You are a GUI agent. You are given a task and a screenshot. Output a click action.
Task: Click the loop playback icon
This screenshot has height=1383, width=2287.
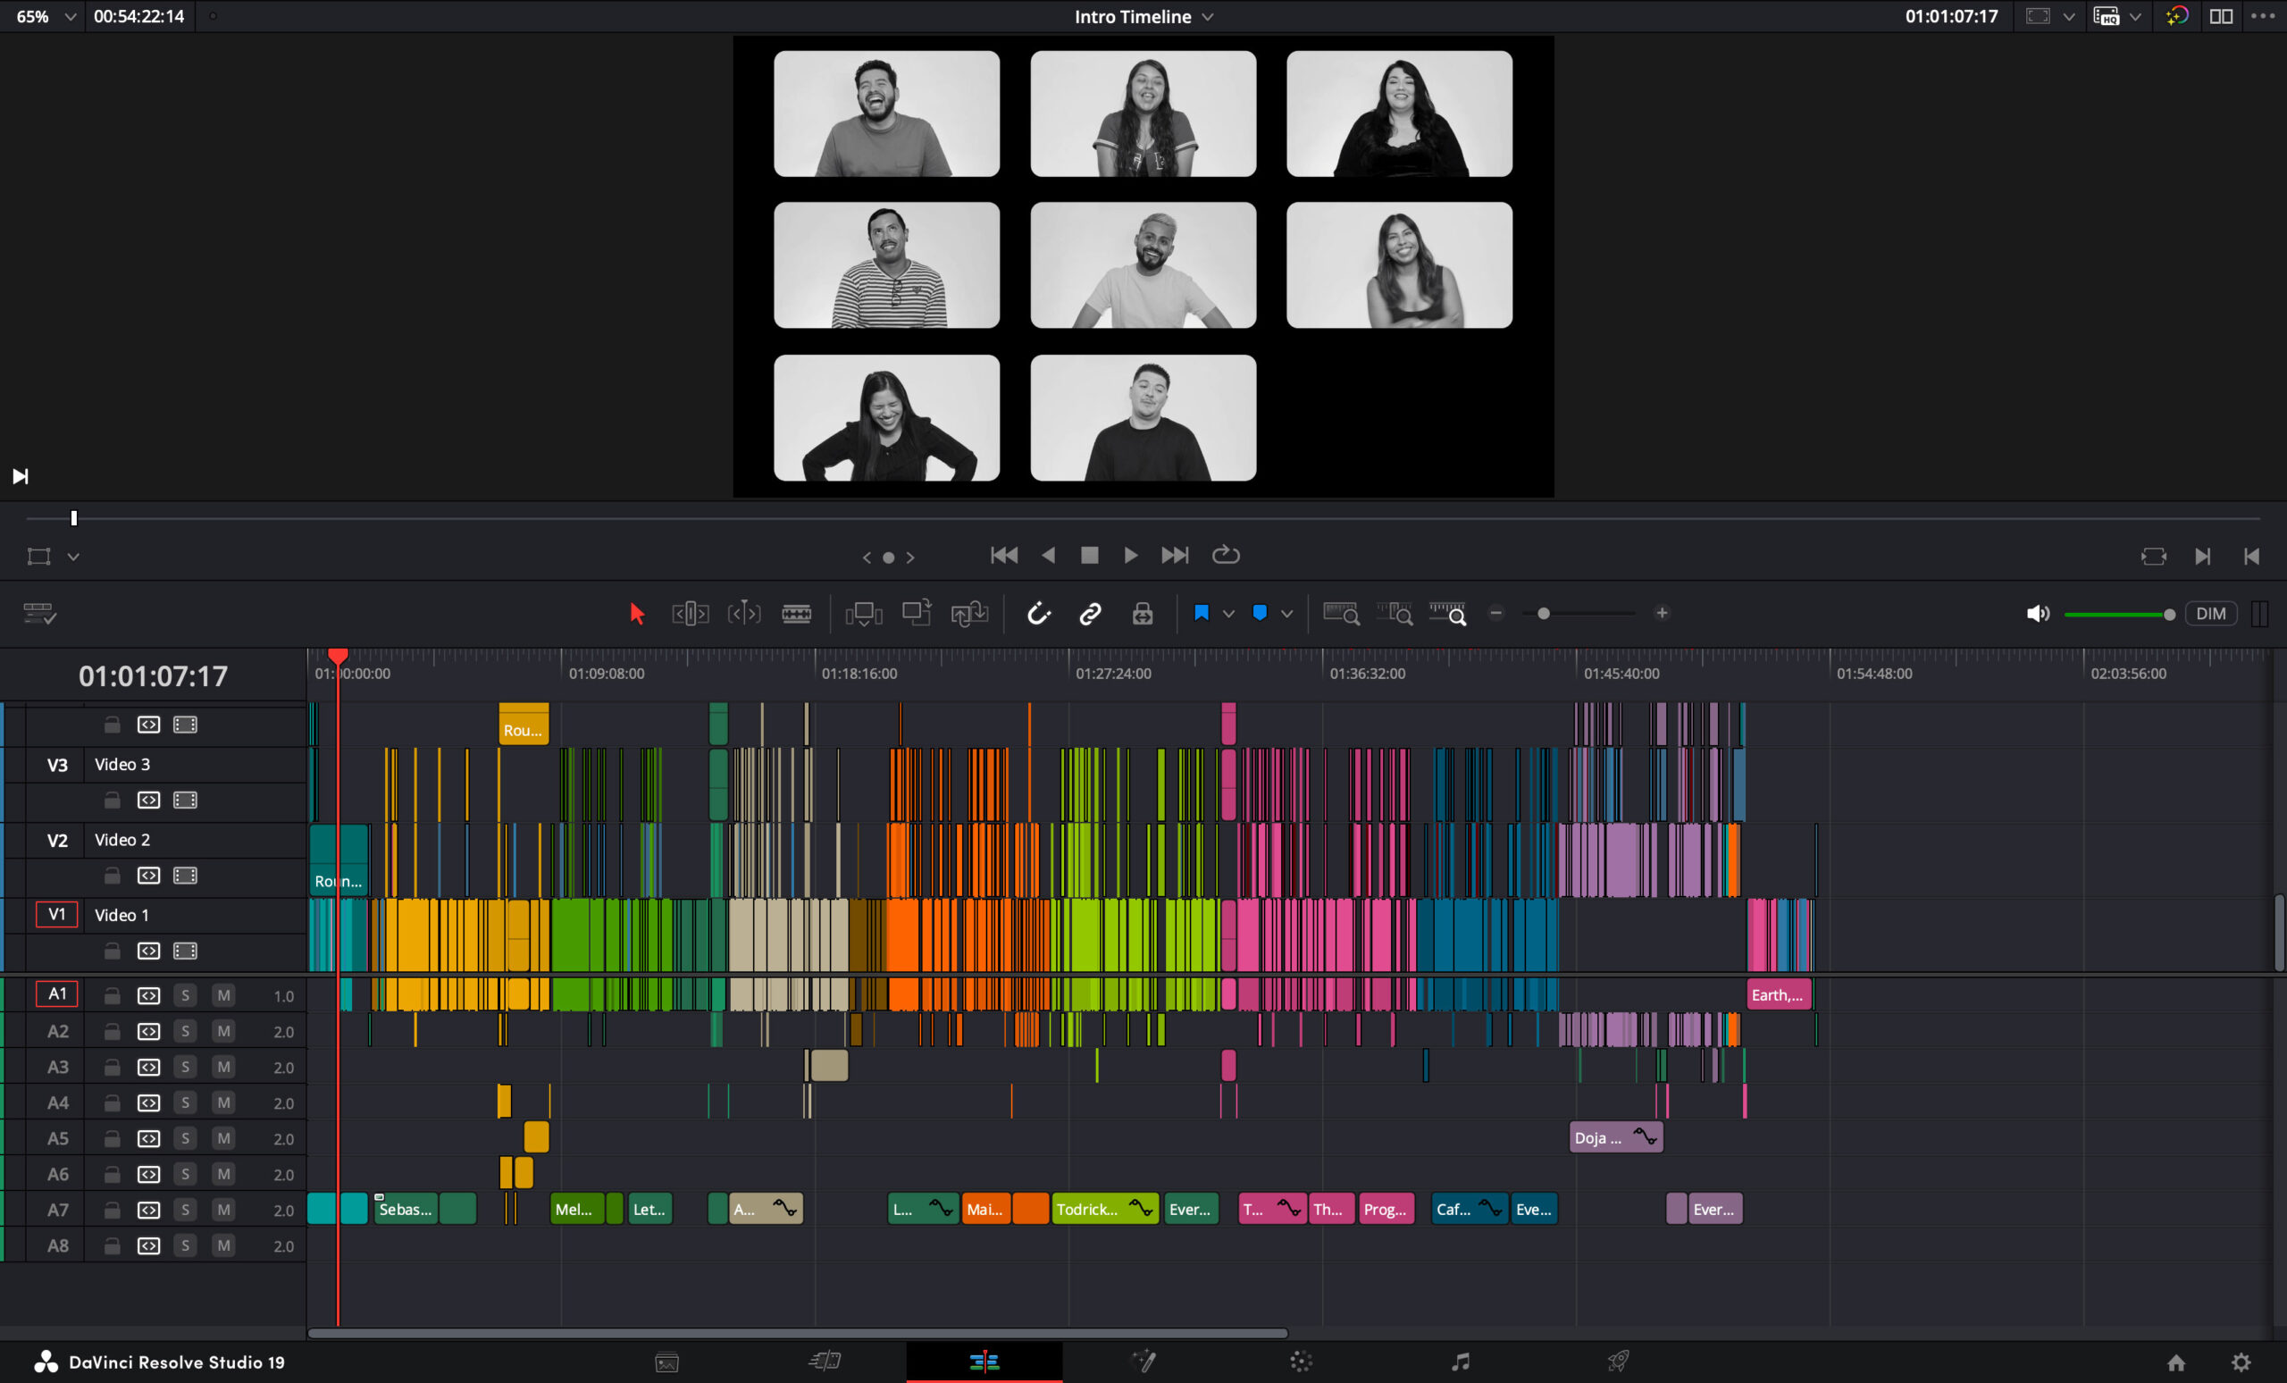(x=1225, y=555)
